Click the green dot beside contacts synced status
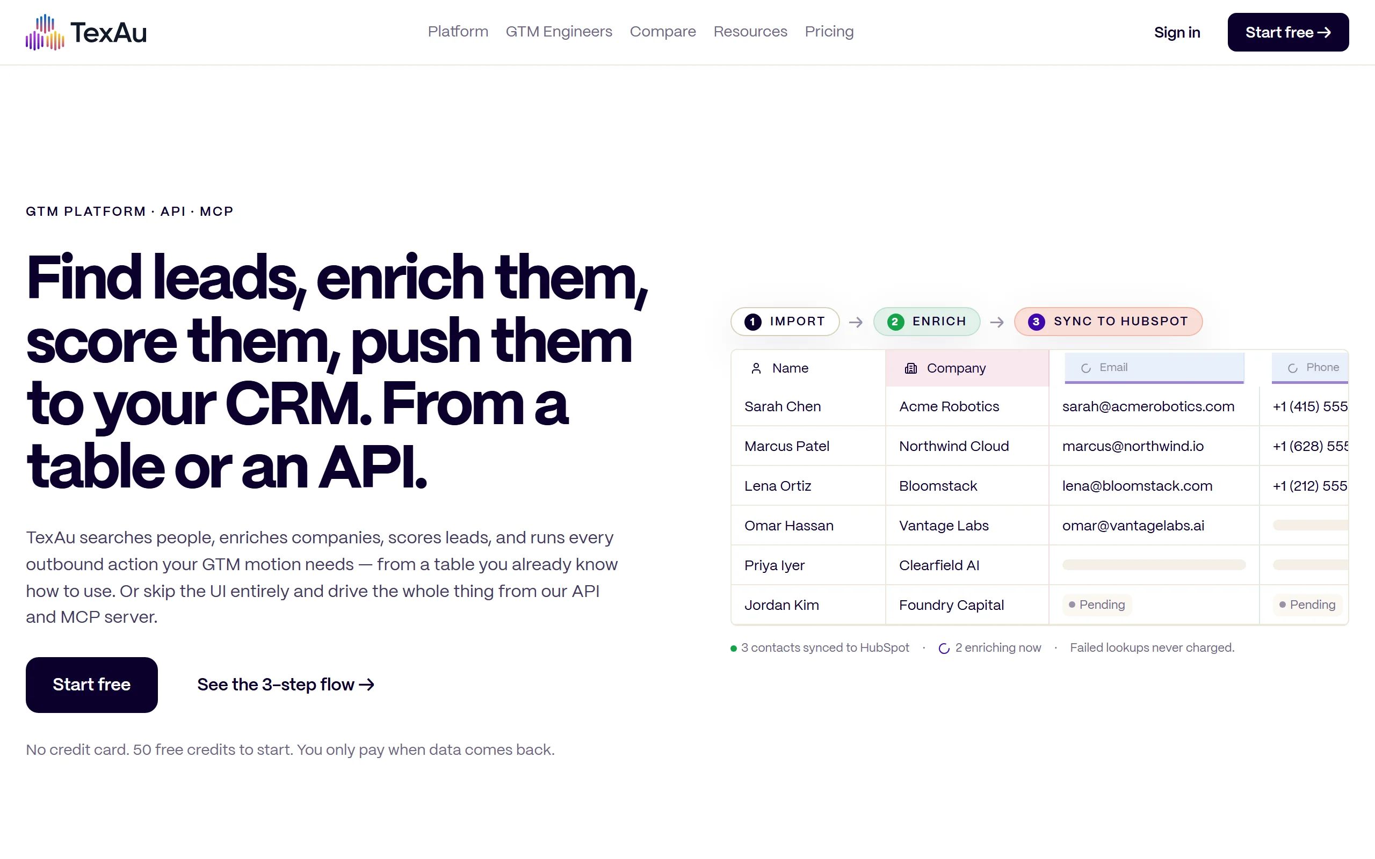The height and width of the screenshot is (859, 1375). click(734, 648)
